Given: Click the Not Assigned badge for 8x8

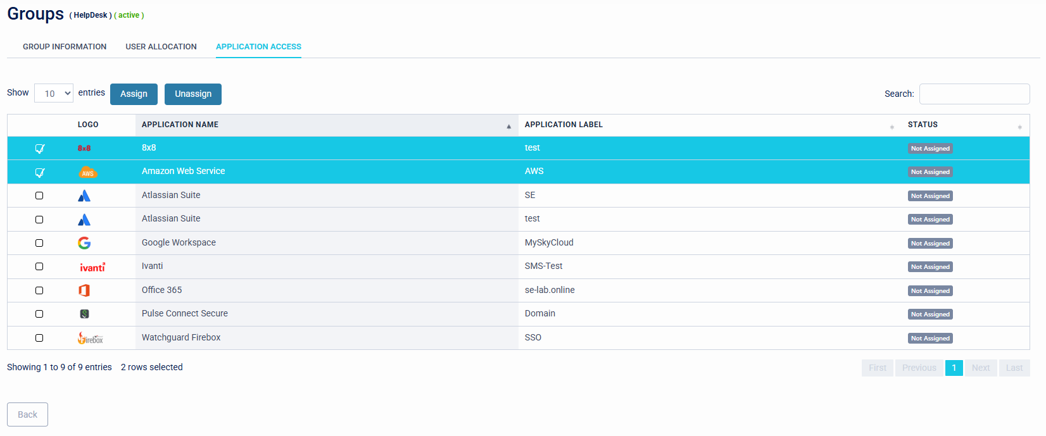Looking at the screenshot, I should coord(930,149).
